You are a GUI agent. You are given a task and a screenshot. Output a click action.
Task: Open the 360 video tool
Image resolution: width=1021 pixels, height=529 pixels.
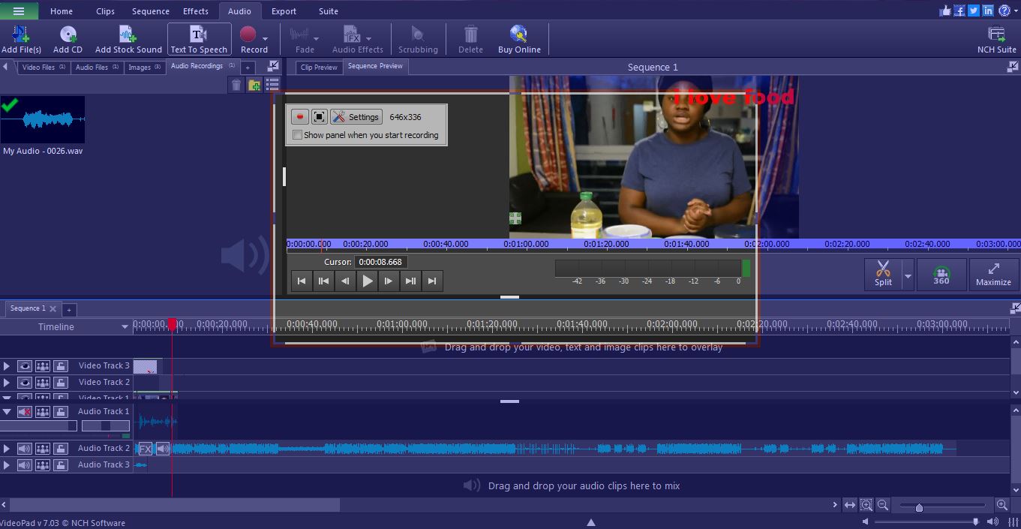941,274
